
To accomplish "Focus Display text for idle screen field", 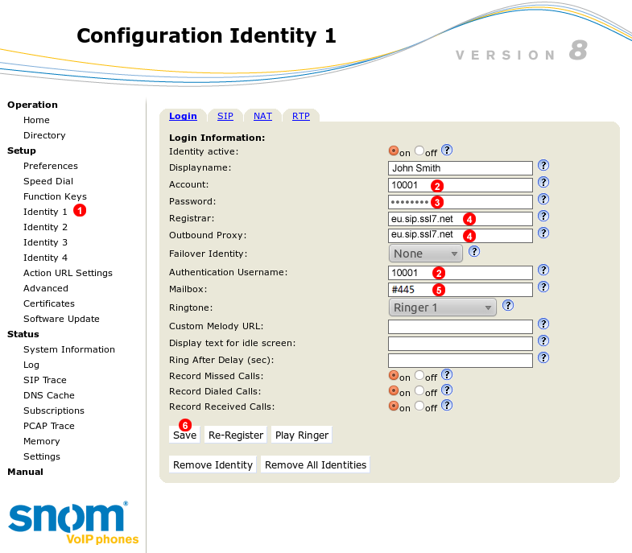I will click(x=461, y=344).
